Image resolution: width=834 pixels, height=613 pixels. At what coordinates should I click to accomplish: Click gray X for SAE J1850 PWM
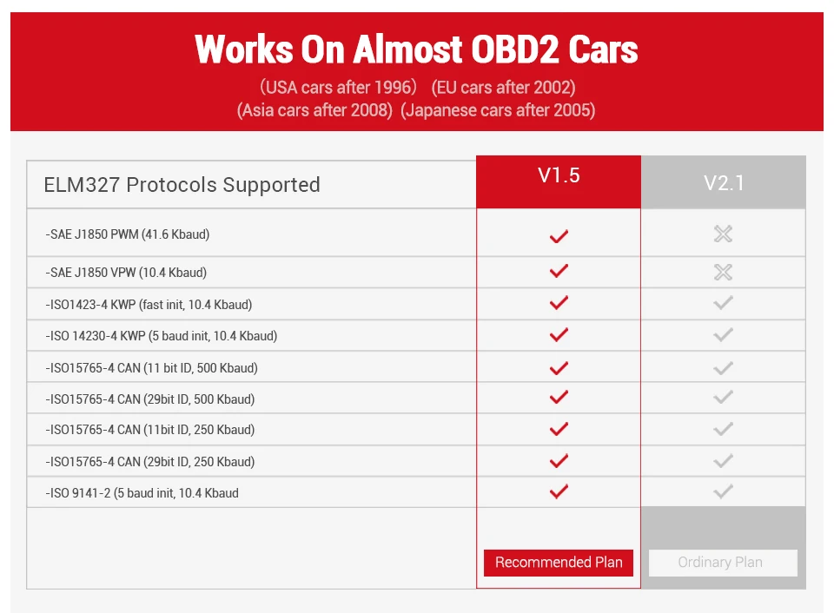tap(723, 234)
